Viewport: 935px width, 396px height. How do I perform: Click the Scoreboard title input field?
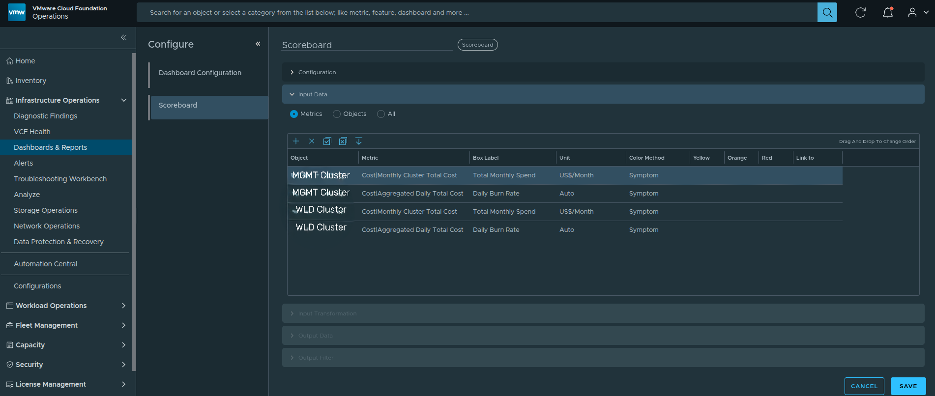367,45
